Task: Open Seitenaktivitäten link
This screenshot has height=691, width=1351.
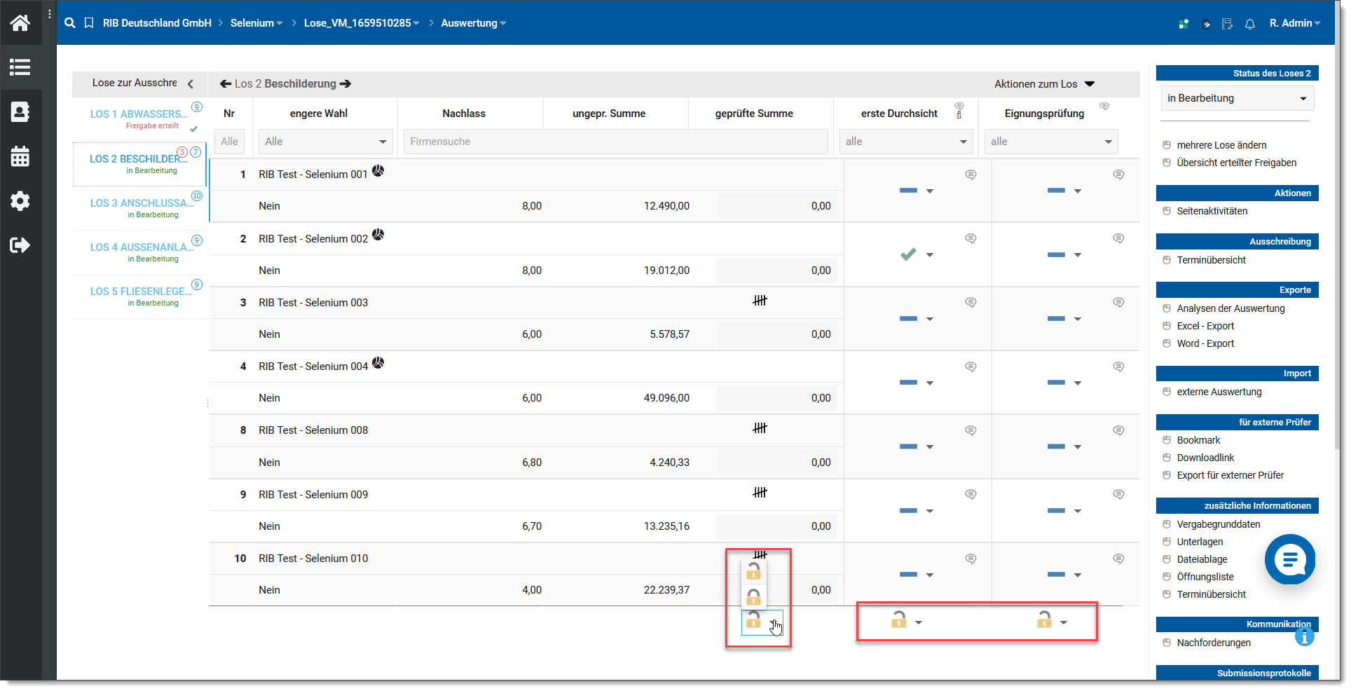Action: coord(1212,211)
